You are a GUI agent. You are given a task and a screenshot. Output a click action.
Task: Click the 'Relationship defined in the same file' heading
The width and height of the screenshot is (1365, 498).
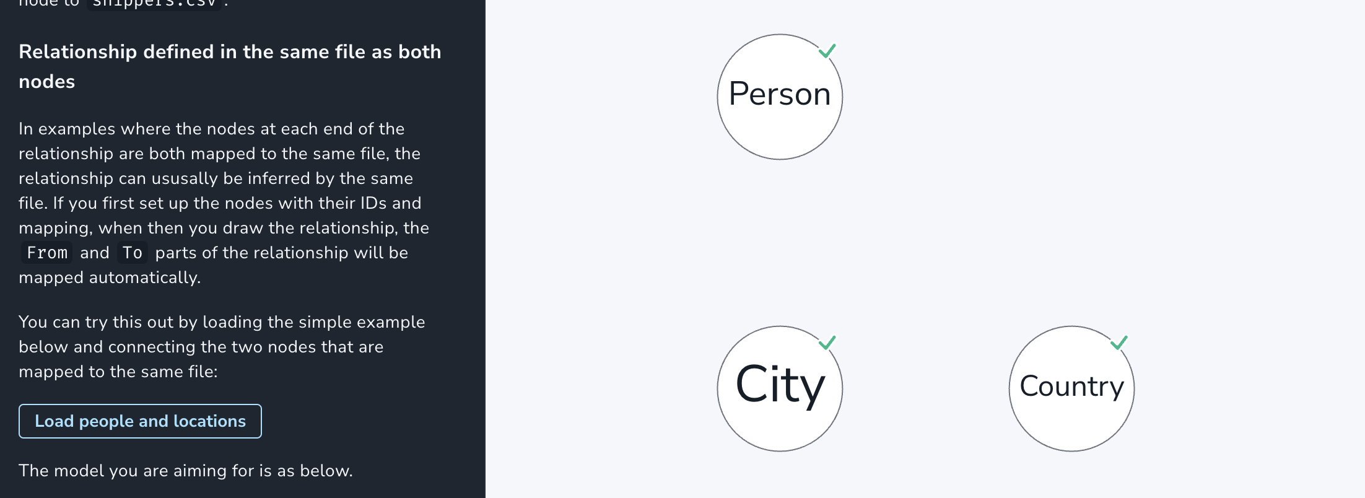[x=230, y=66]
